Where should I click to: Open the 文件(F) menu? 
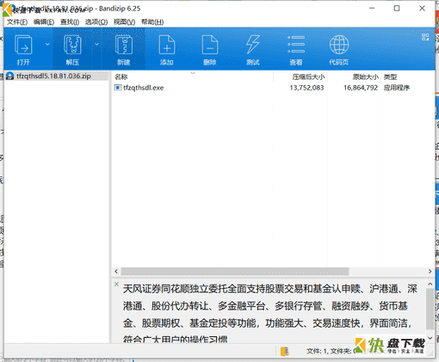17,21
